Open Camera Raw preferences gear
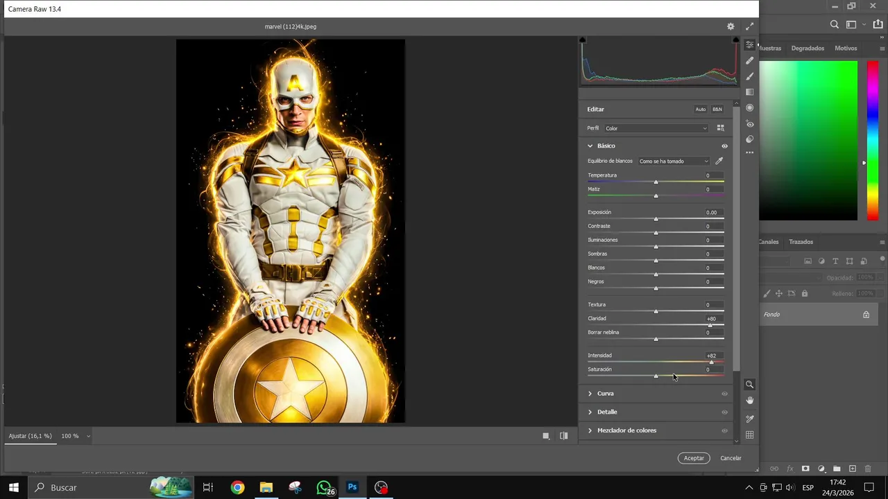This screenshot has width=888, height=499. (x=731, y=26)
